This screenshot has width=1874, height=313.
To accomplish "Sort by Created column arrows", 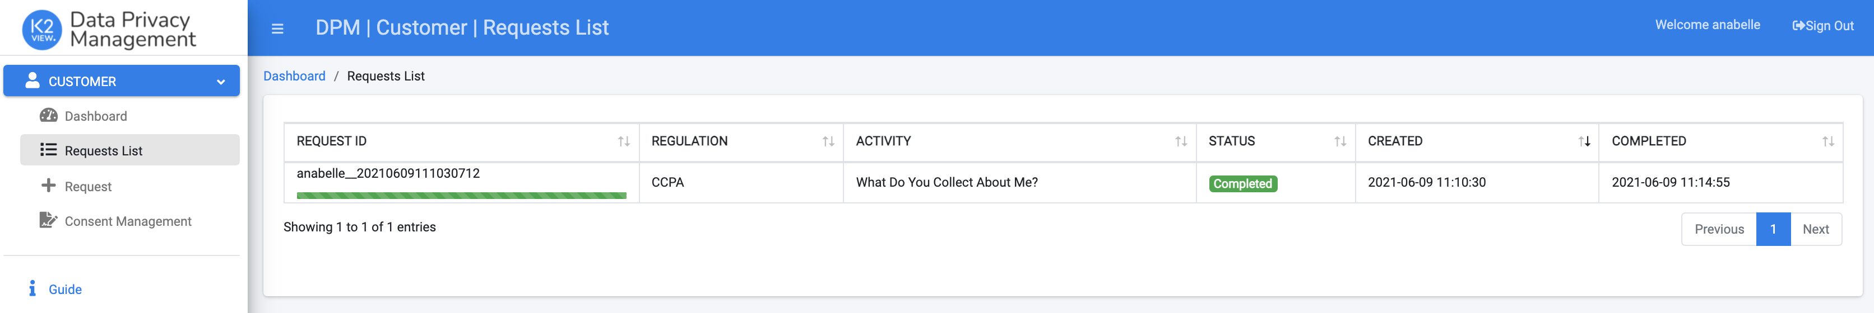I will [1584, 141].
